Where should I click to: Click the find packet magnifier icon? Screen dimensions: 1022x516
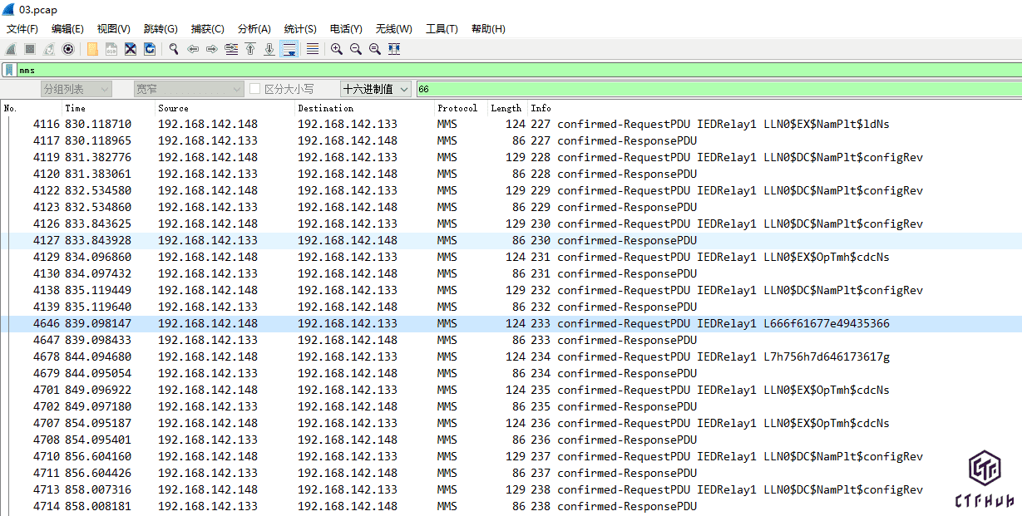(174, 49)
